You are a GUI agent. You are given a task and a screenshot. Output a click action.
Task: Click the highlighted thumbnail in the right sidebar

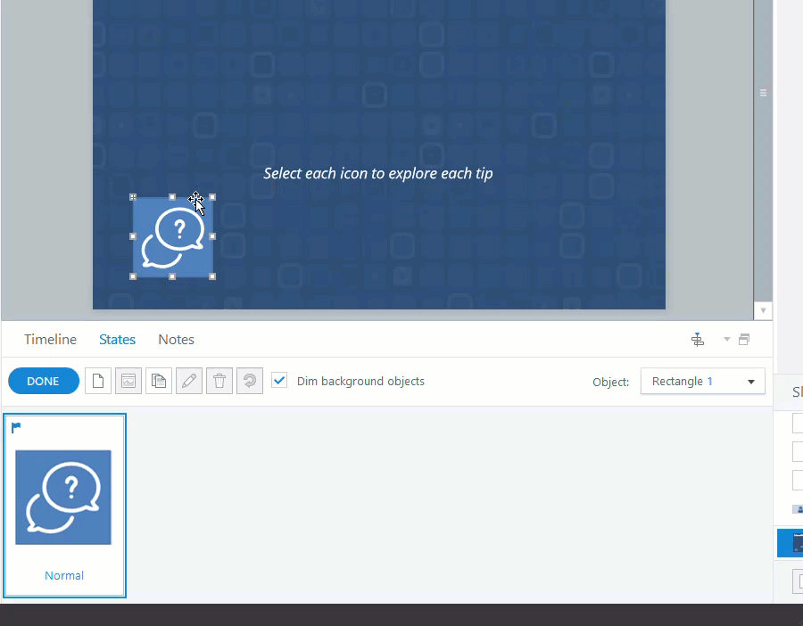pos(794,543)
